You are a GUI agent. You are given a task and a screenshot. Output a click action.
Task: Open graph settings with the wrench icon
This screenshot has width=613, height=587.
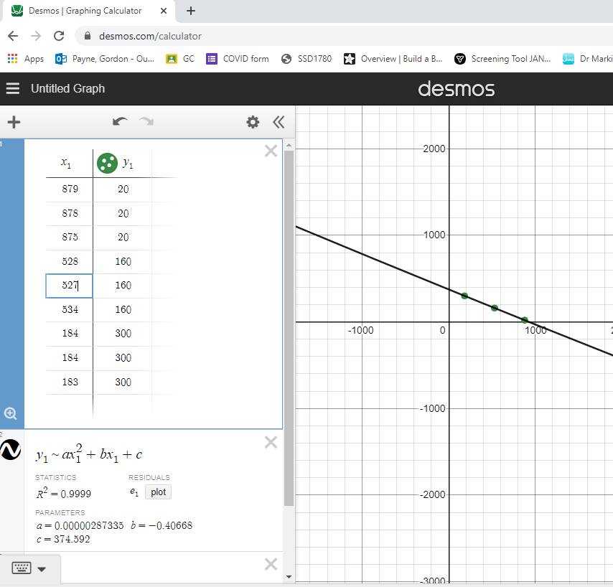[253, 122]
